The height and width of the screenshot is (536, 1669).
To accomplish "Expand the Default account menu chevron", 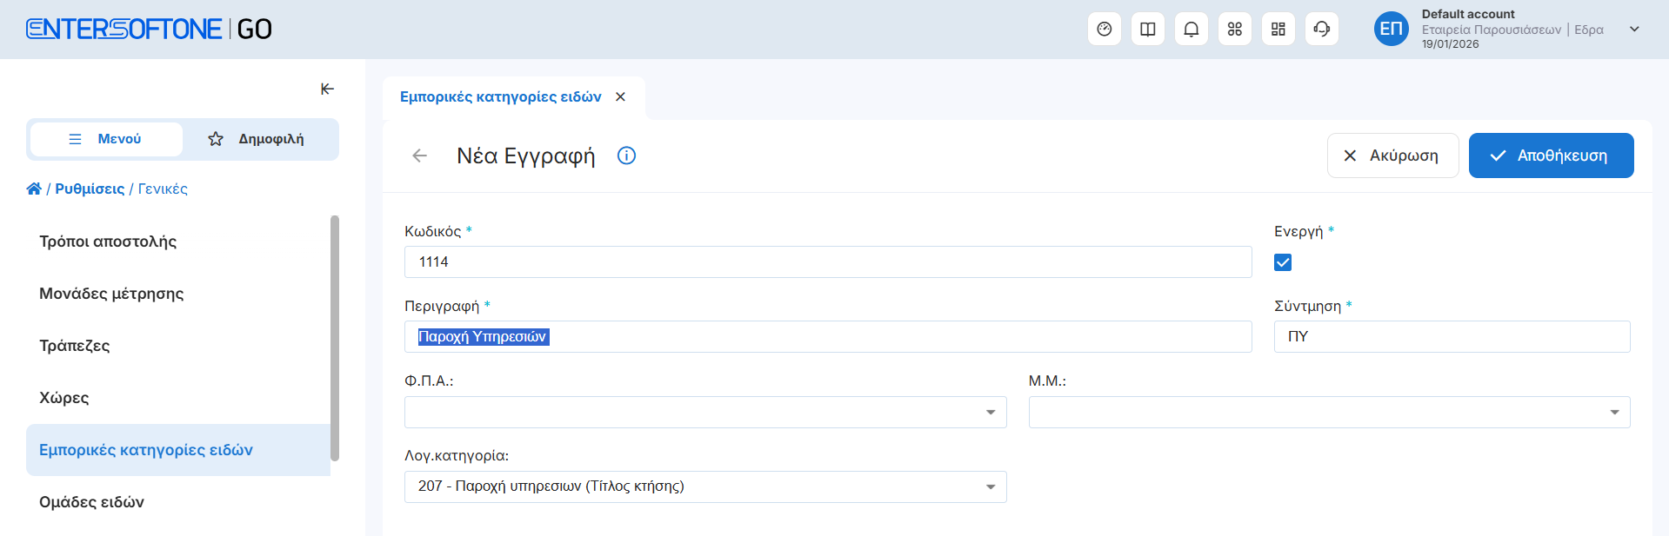I will (1634, 29).
